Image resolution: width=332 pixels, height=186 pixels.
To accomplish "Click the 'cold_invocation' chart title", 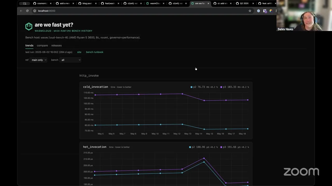I will click(95, 87).
